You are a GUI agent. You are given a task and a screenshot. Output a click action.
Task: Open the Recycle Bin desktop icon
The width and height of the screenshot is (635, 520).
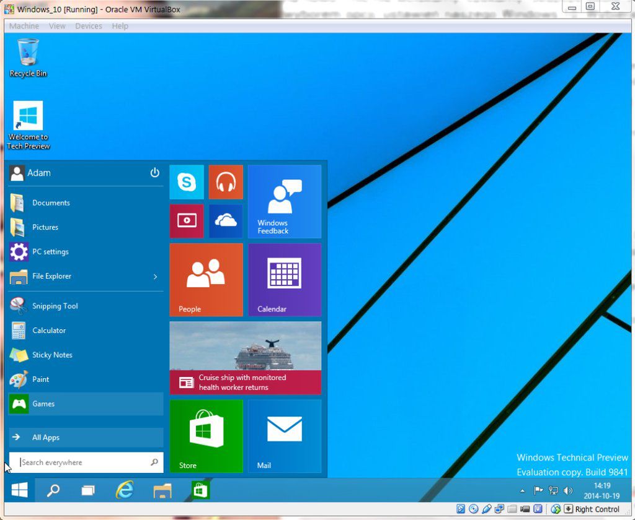[x=28, y=57]
